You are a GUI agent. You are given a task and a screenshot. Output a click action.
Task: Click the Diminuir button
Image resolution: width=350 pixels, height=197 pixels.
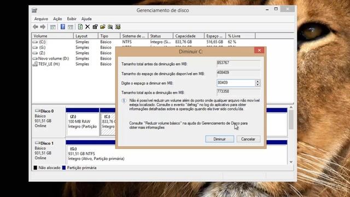click(220, 139)
